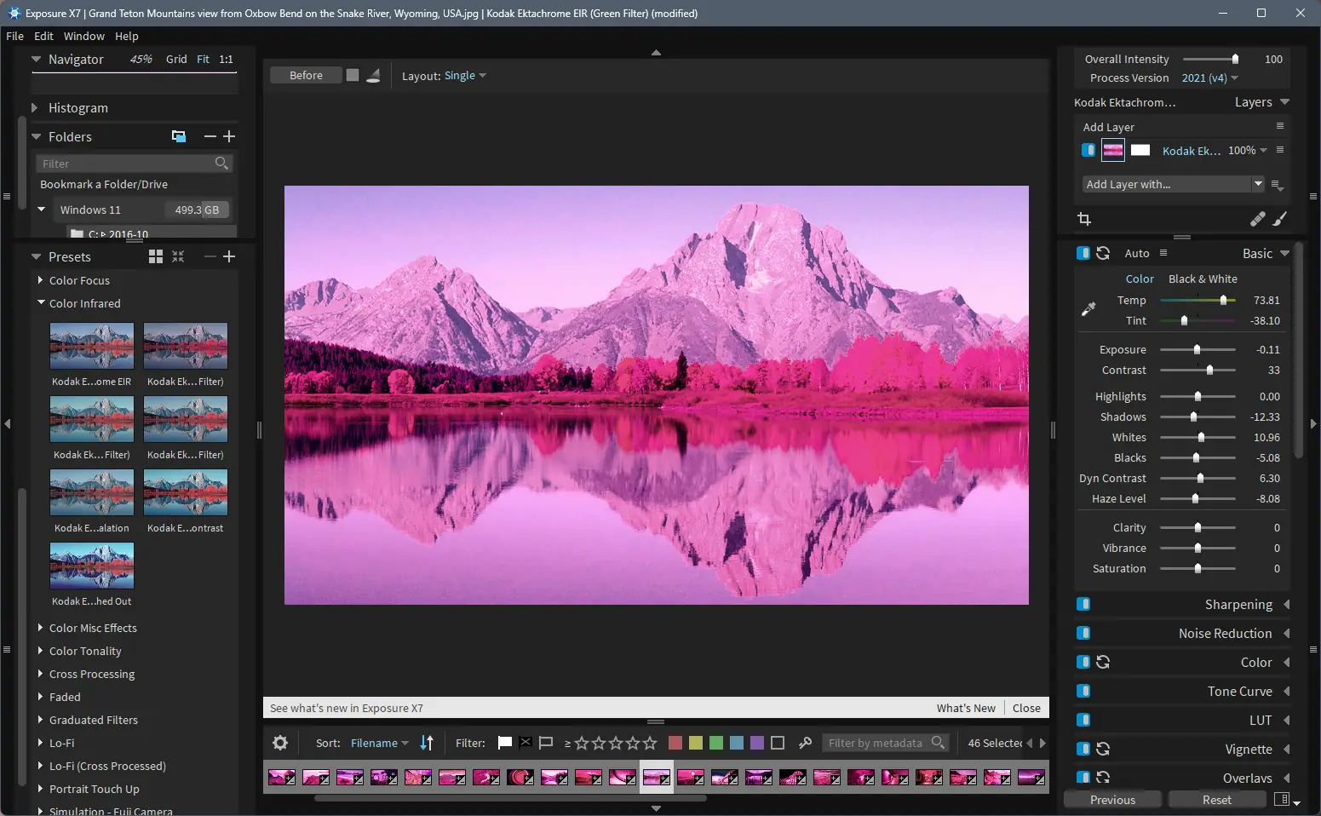This screenshot has height=816, width=1321.
Task: Collapse the Navigator panel
Action: [x=36, y=60]
